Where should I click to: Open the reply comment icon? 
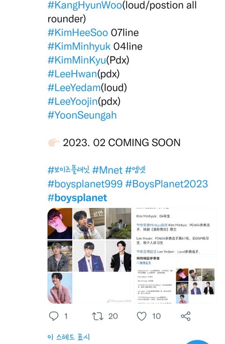(x=54, y=316)
